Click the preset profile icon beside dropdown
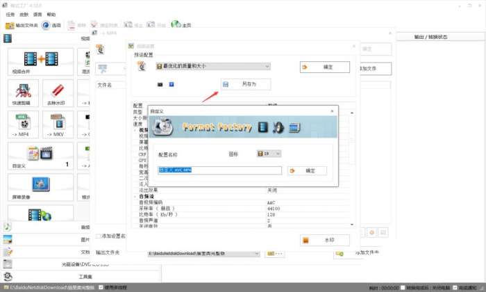Screen dimensions: 486x292 [x=142, y=66]
